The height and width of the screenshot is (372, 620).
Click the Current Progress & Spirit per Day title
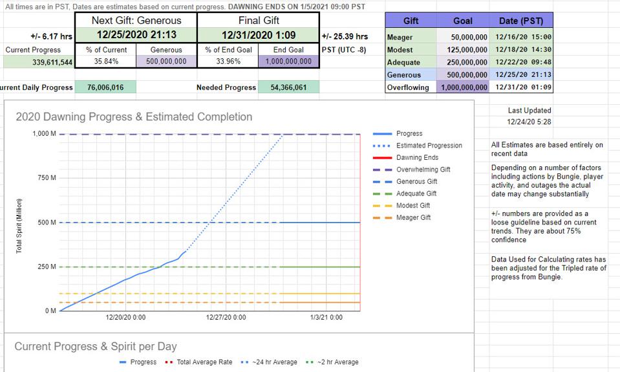96,346
